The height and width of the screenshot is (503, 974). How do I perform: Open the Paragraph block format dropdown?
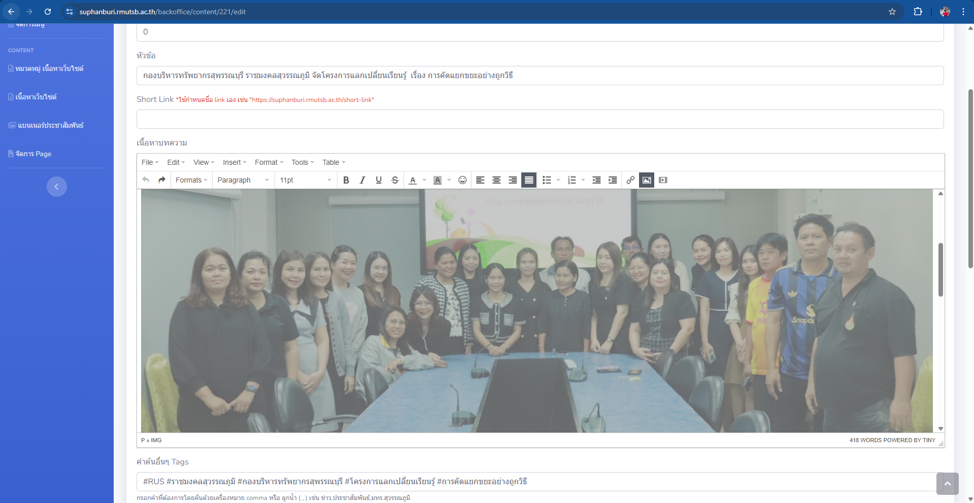[x=243, y=180]
